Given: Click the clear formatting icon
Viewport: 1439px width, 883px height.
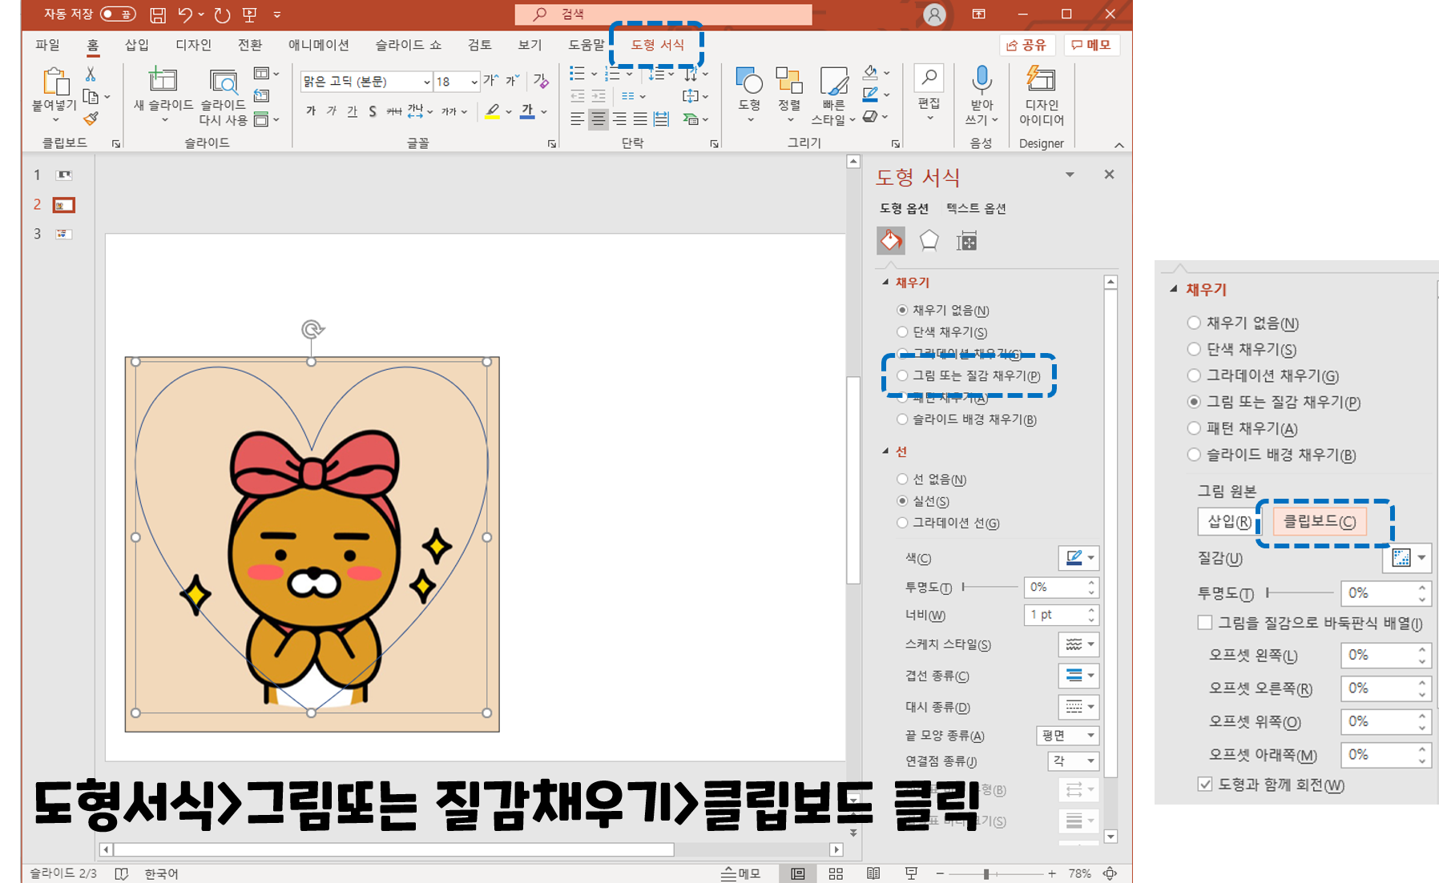Looking at the screenshot, I should (541, 80).
